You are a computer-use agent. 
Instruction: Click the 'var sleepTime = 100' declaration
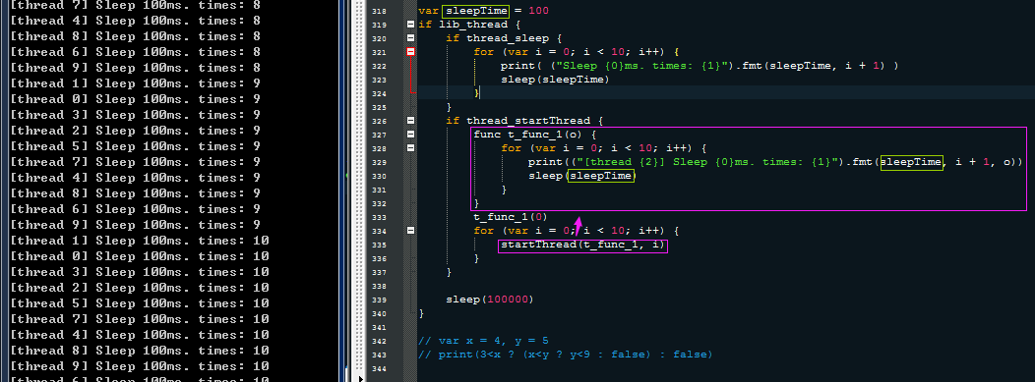point(483,11)
